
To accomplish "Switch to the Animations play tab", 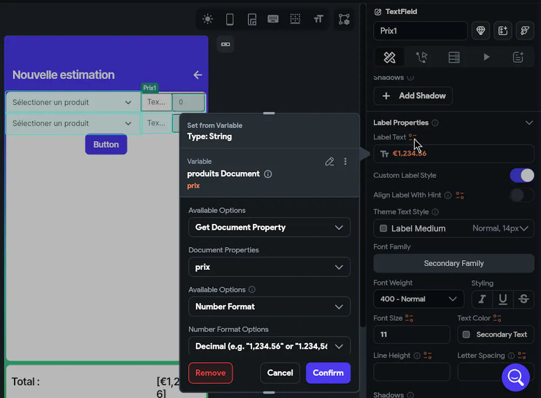I will (x=486, y=57).
